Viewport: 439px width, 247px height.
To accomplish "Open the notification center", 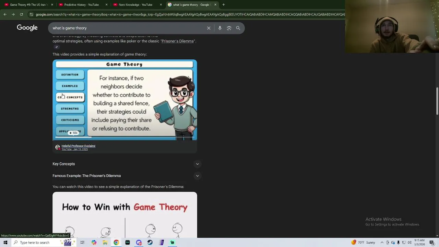I will [432, 243].
